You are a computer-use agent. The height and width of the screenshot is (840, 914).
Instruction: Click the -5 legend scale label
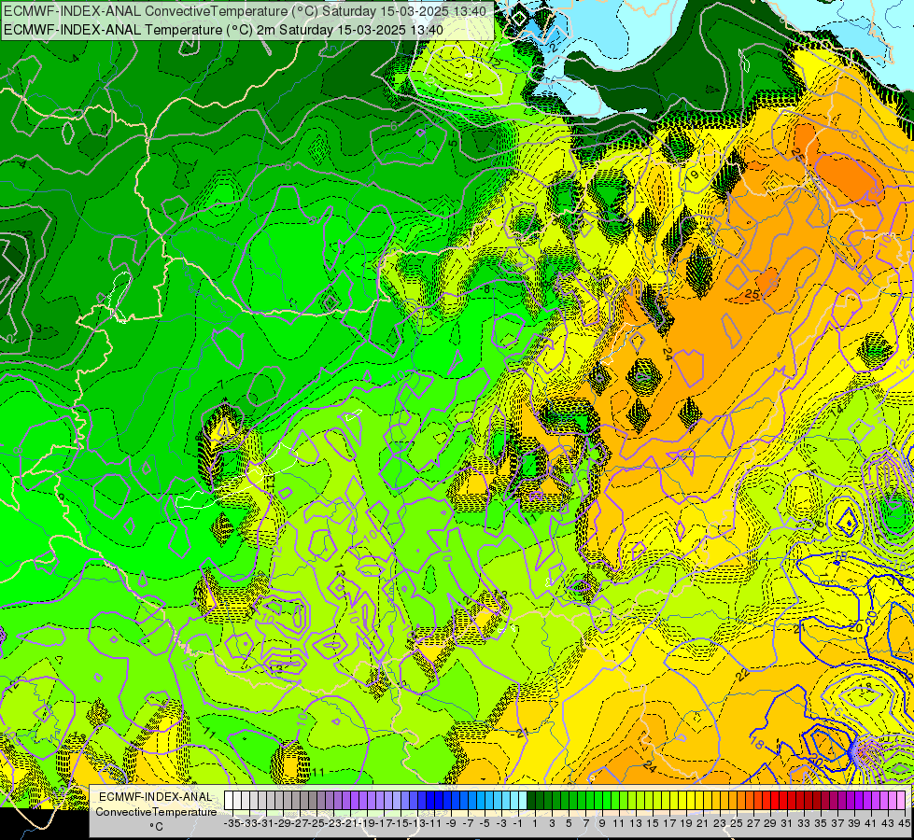485,823
